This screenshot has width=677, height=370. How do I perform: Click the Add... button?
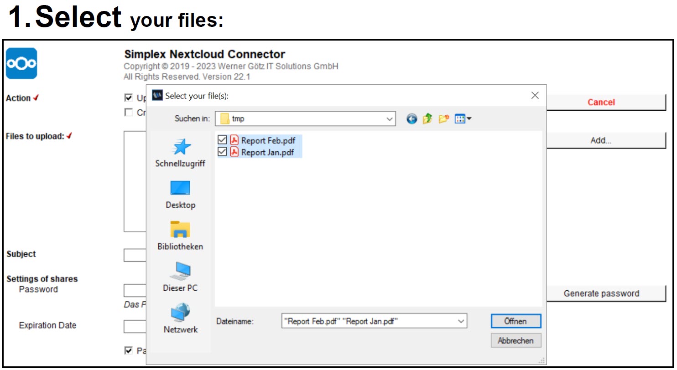606,141
